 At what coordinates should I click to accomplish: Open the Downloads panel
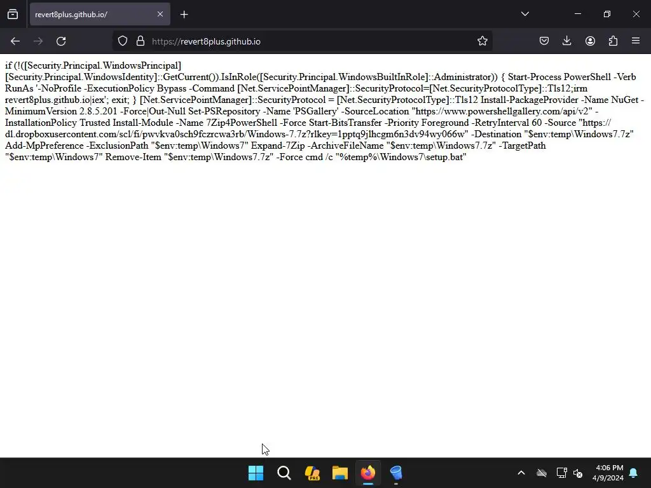[x=566, y=41]
